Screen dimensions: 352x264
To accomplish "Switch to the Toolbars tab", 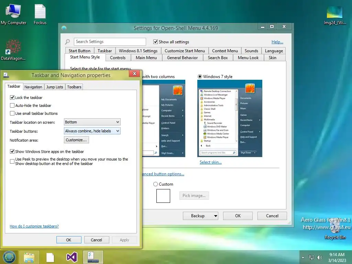I will pos(74,87).
